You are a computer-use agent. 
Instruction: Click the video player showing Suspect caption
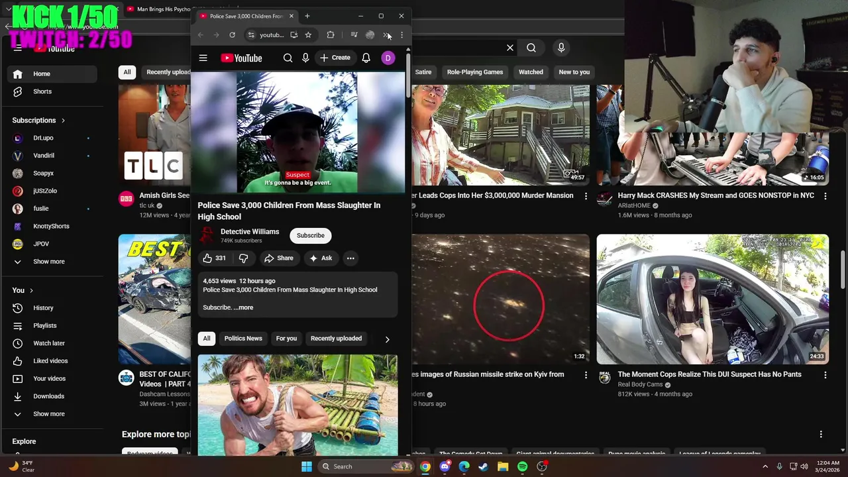coord(297,132)
